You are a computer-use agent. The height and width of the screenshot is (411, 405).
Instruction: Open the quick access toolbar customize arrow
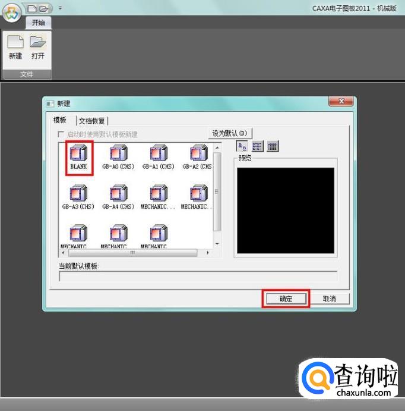tap(60, 8)
